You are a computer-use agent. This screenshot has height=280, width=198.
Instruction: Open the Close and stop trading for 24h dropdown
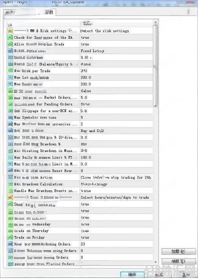point(116,178)
